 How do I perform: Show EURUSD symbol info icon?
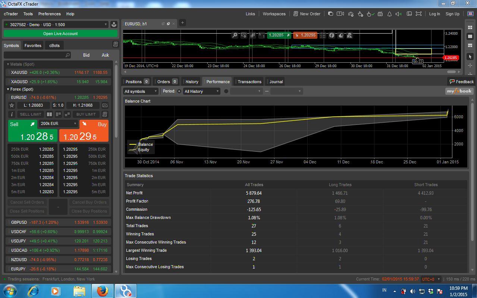(12, 115)
